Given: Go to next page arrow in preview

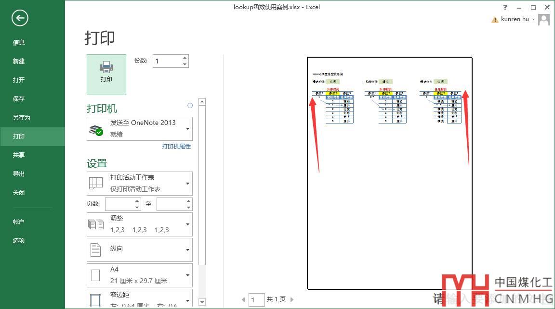Looking at the screenshot, I should [292, 299].
